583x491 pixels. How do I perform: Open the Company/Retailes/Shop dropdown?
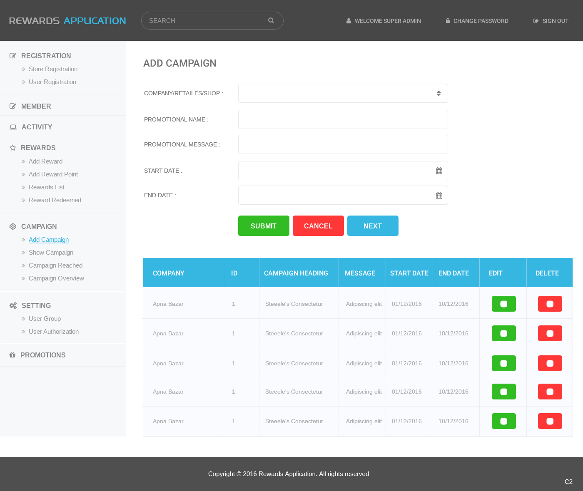coord(343,93)
